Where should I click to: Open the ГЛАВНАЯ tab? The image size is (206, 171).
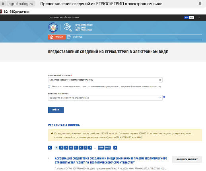pyautogui.click(x=57, y=37)
